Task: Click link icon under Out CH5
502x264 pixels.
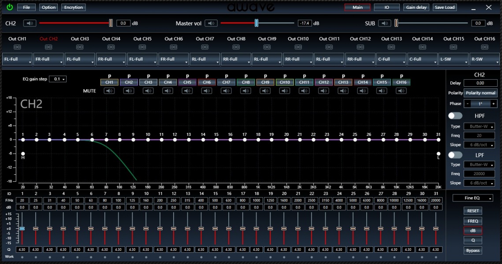Action: coord(142,47)
